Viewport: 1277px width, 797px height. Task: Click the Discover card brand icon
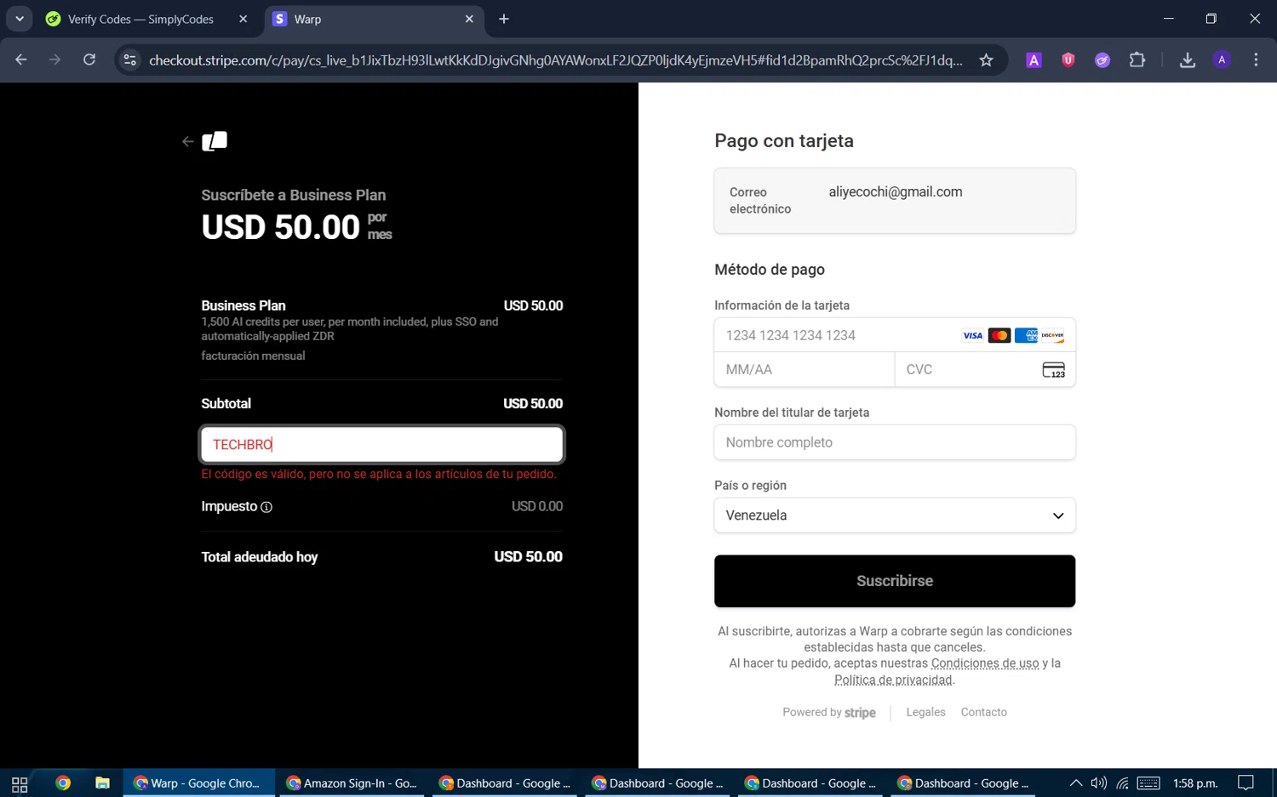click(x=1052, y=335)
